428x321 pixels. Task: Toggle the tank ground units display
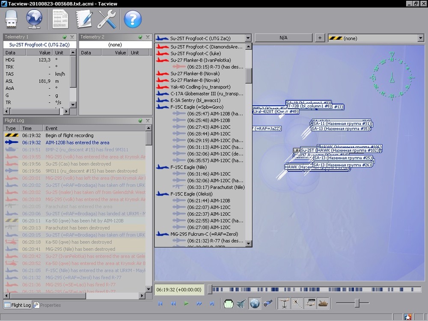323,303
